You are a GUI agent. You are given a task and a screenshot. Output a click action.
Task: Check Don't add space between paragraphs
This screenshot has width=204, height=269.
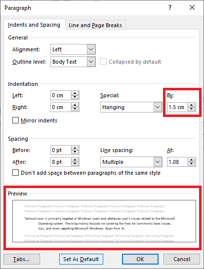click(x=15, y=173)
